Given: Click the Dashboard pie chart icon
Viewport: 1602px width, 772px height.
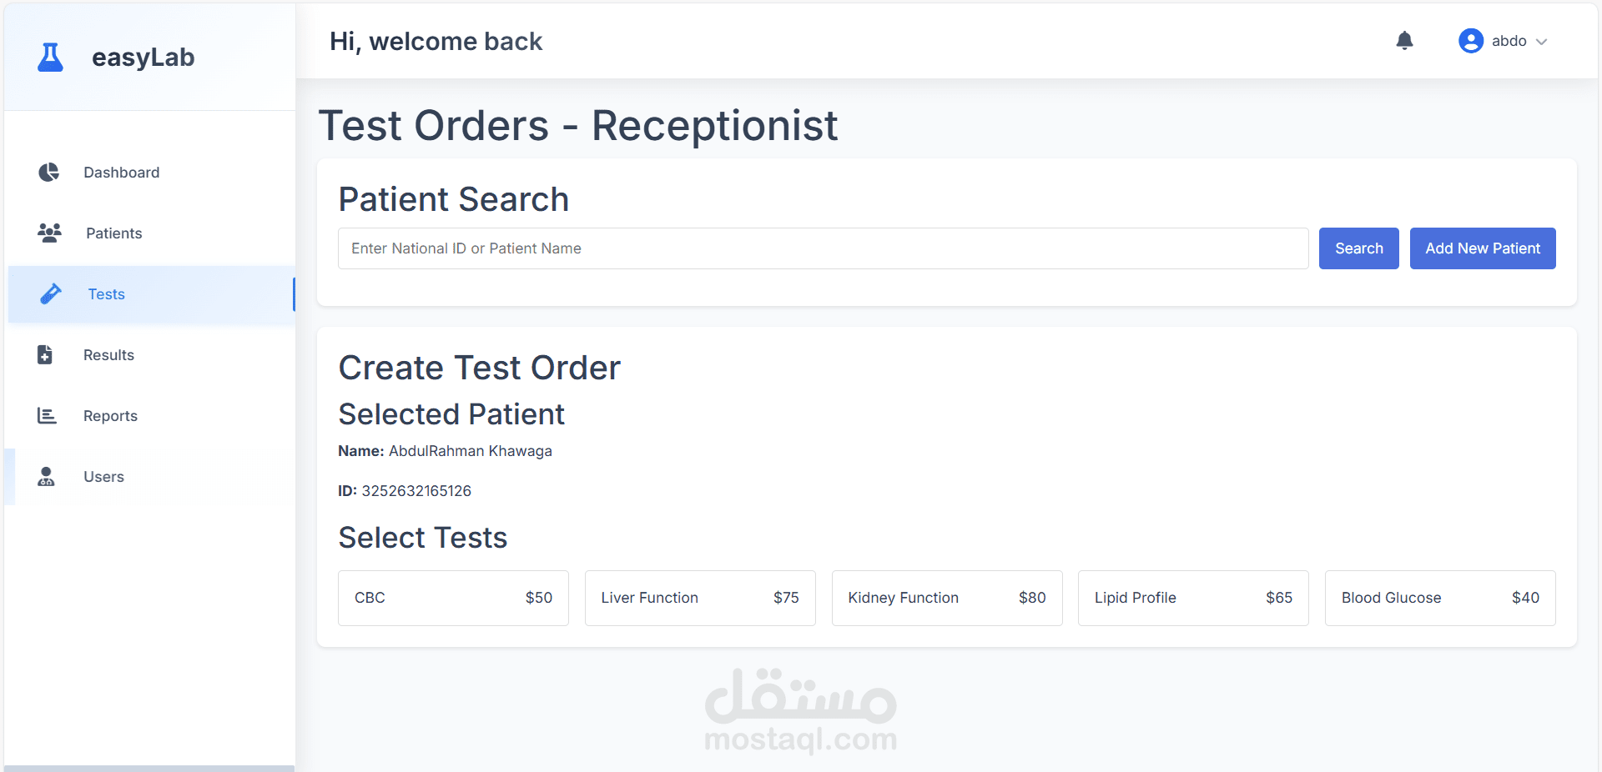Looking at the screenshot, I should click(x=48, y=173).
